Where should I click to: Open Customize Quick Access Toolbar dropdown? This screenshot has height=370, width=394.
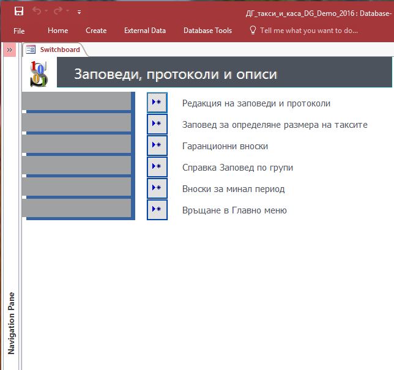pyautogui.click(x=79, y=12)
